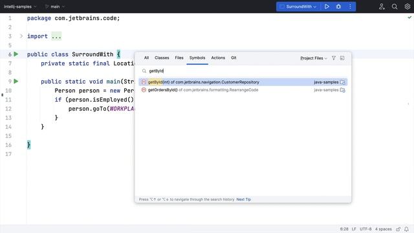Click the closing brace on line 16

[x=28, y=145]
